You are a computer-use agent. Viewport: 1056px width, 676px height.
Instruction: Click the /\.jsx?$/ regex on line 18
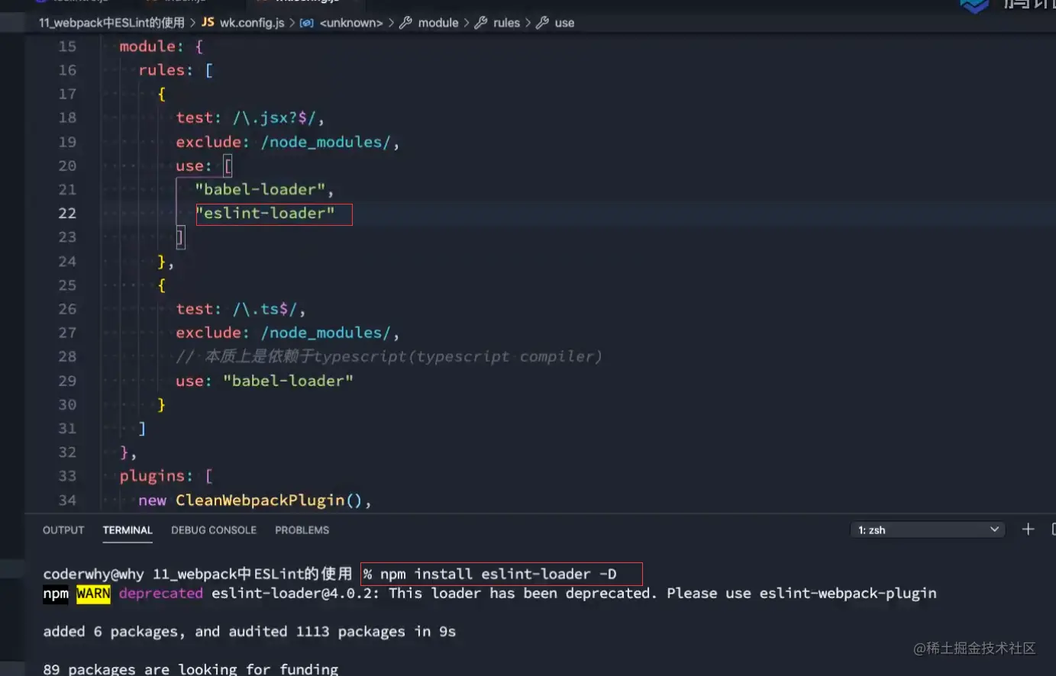276,117
